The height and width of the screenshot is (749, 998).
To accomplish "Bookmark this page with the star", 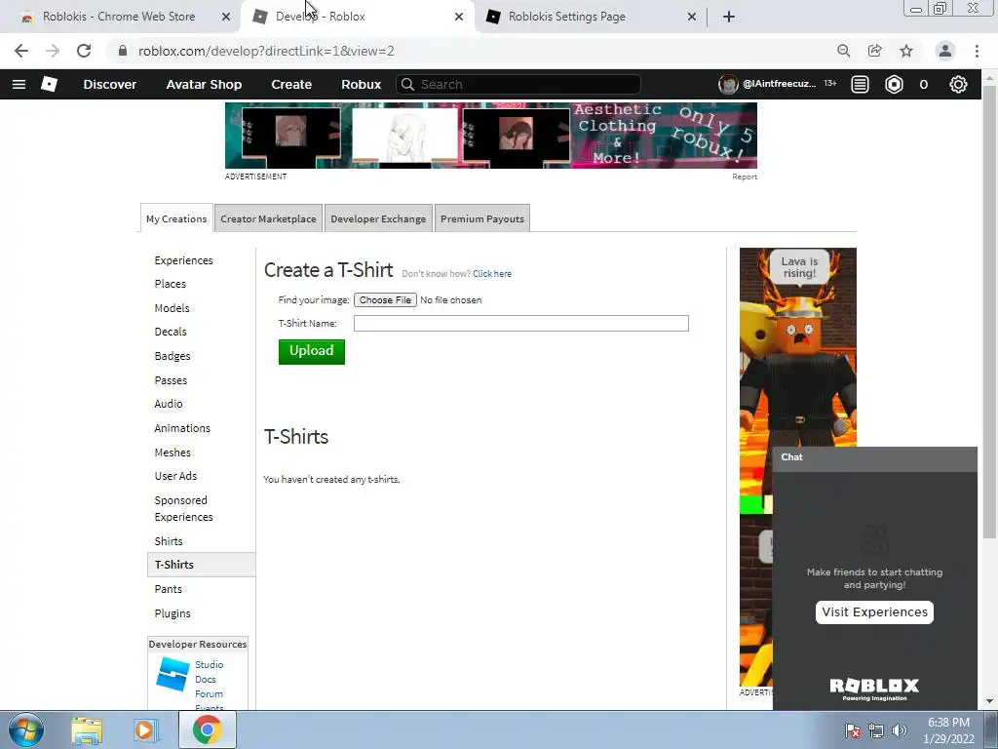I will pos(905,51).
